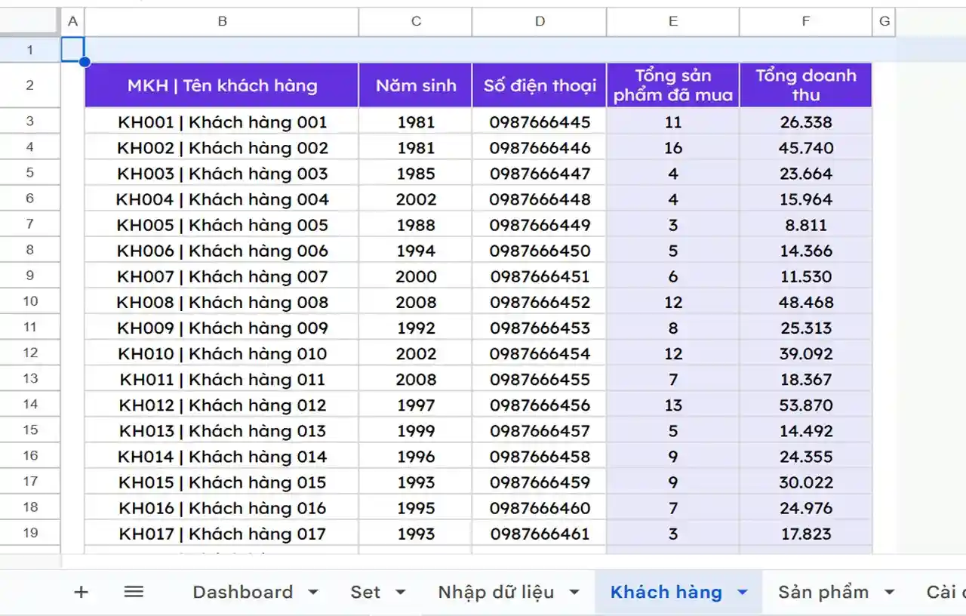Open the Sản phẩm sheet tab
Screen dimensions: 966x616
pos(823,593)
